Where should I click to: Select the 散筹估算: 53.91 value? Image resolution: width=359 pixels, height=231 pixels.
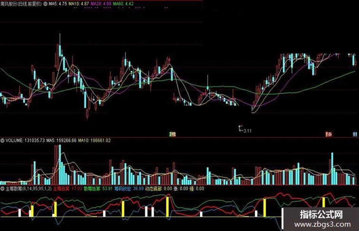point(98,189)
